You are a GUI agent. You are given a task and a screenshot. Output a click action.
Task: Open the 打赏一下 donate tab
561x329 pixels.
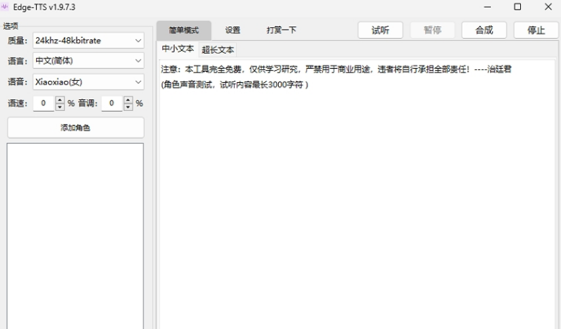pos(282,31)
